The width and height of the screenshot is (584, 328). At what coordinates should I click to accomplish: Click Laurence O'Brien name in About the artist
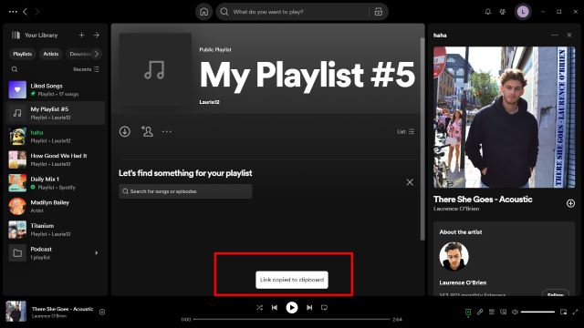(x=463, y=282)
